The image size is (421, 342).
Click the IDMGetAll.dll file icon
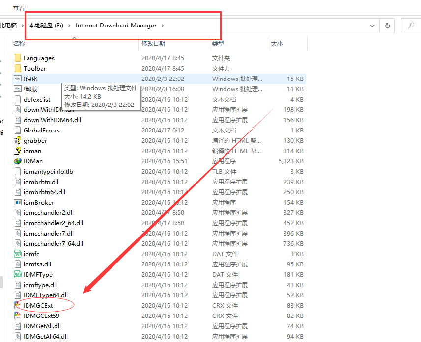click(x=18, y=326)
